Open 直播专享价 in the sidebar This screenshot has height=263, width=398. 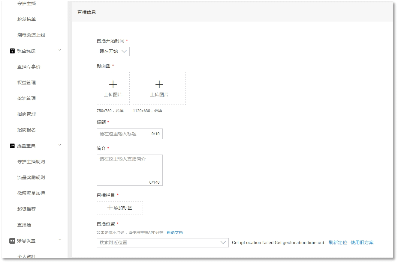pyautogui.click(x=29, y=67)
